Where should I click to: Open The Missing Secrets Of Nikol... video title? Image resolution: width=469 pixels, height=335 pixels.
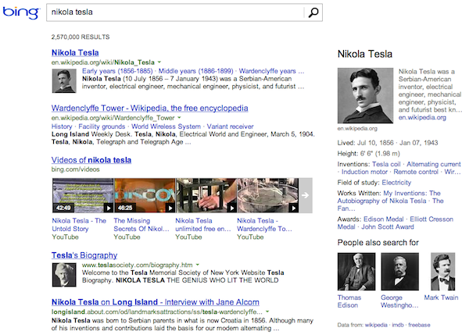tap(141, 225)
